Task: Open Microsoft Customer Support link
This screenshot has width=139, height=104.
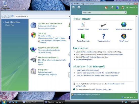Action: pyautogui.click(x=92, y=57)
